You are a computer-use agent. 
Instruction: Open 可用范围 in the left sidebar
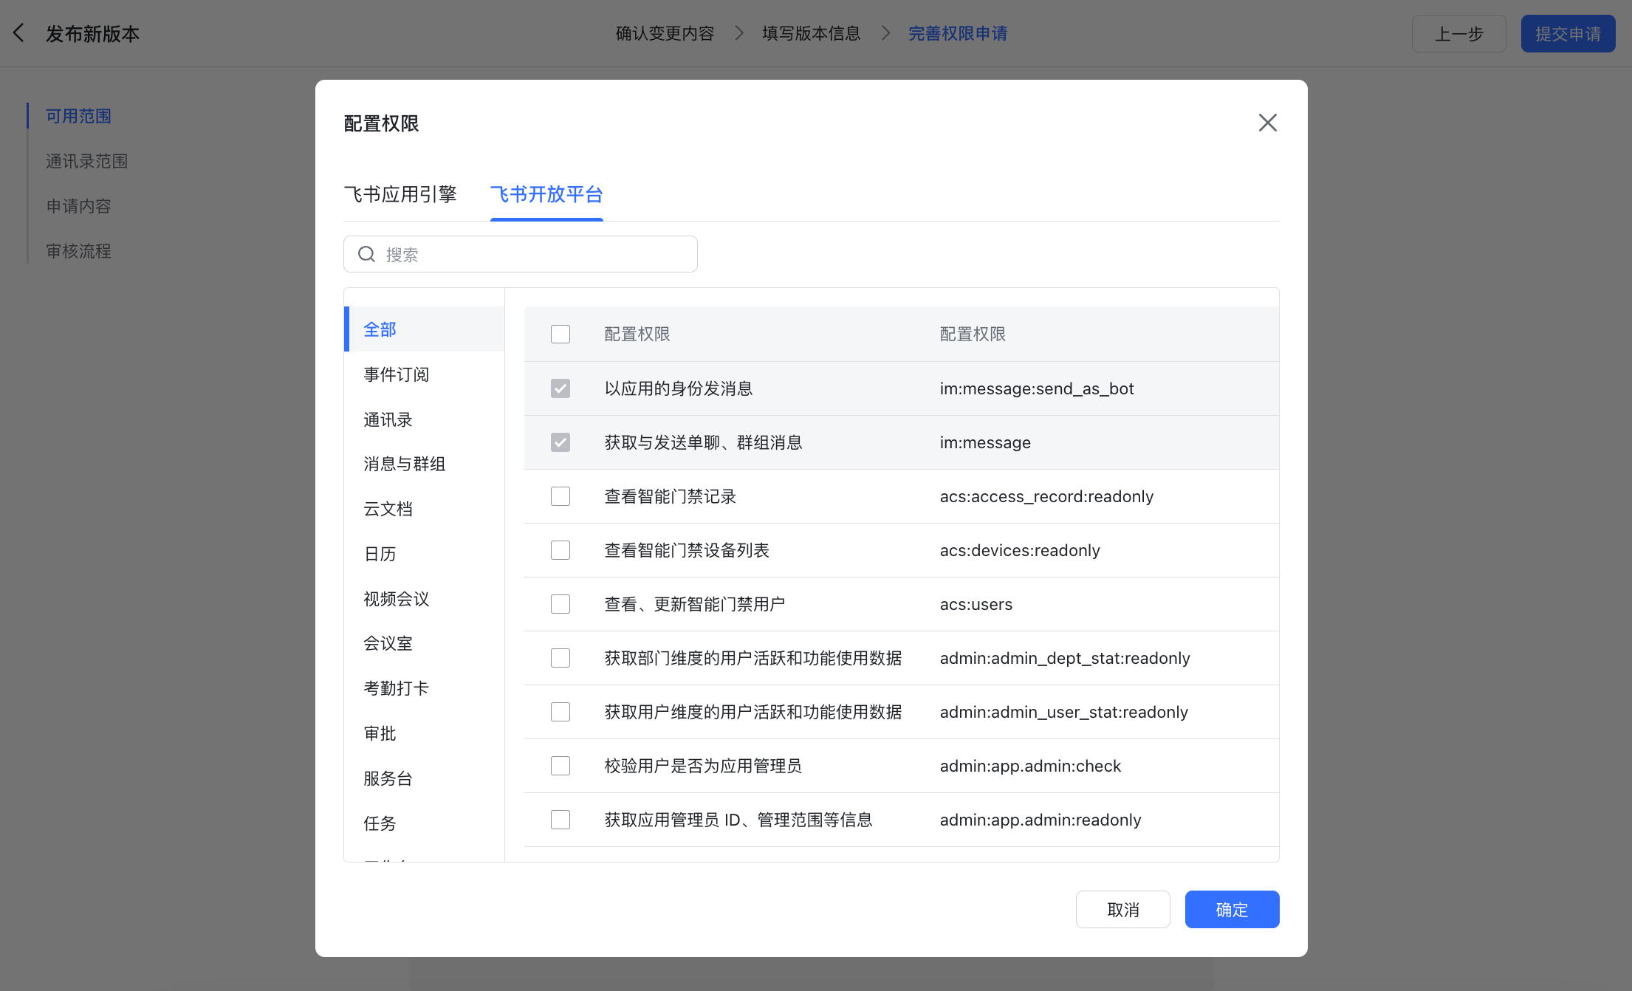coord(78,116)
